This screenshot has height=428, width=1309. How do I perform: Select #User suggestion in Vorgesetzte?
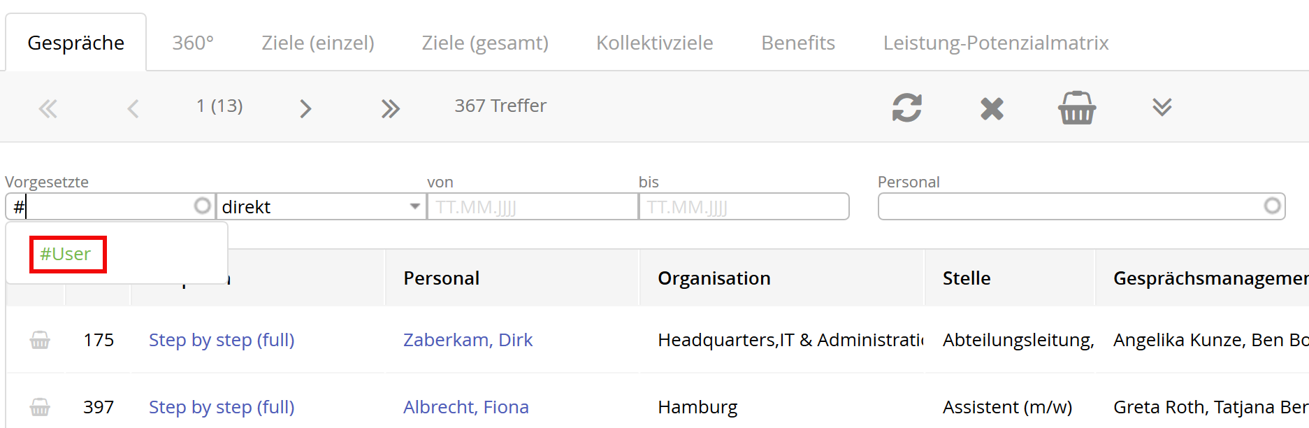tap(66, 254)
